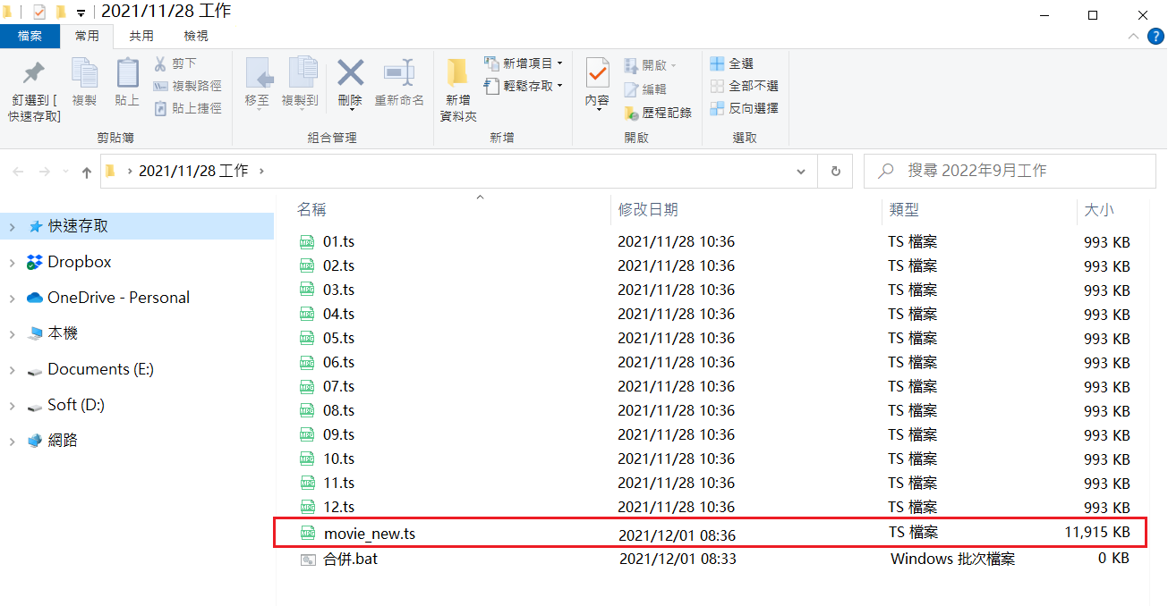The image size is (1168, 606).
Task: Click the Rename icon in ribbon
Action: click(399, 73)
